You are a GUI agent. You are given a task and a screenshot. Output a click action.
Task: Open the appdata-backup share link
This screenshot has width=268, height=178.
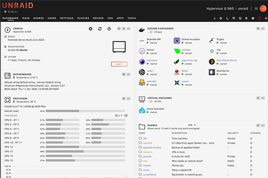[x=152, y=148]
